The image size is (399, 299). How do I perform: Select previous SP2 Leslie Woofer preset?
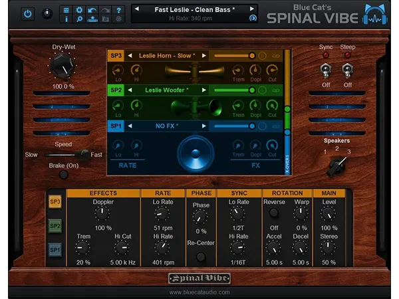(130, 90)
